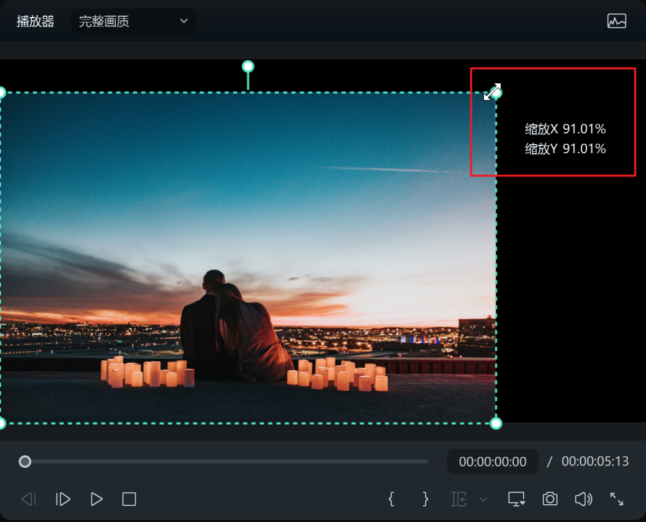This screenshot has width=646, height=522.
Task: Open the video scopes waveform icon
Action: point(616,22)
